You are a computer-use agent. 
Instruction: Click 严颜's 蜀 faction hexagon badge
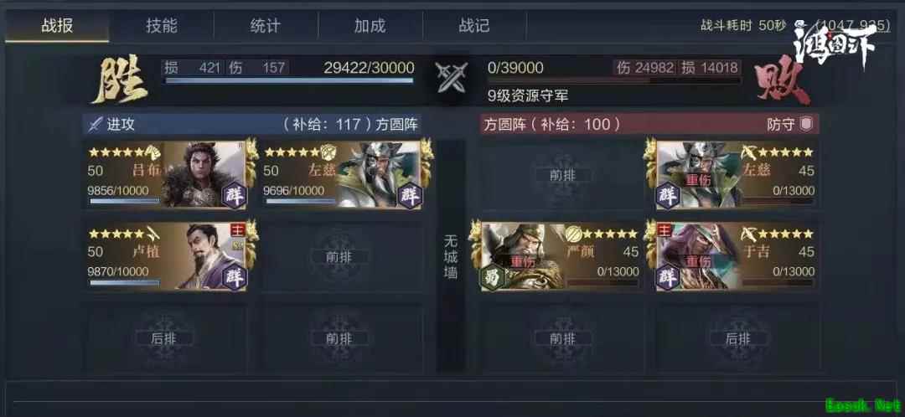coord(494,277)
